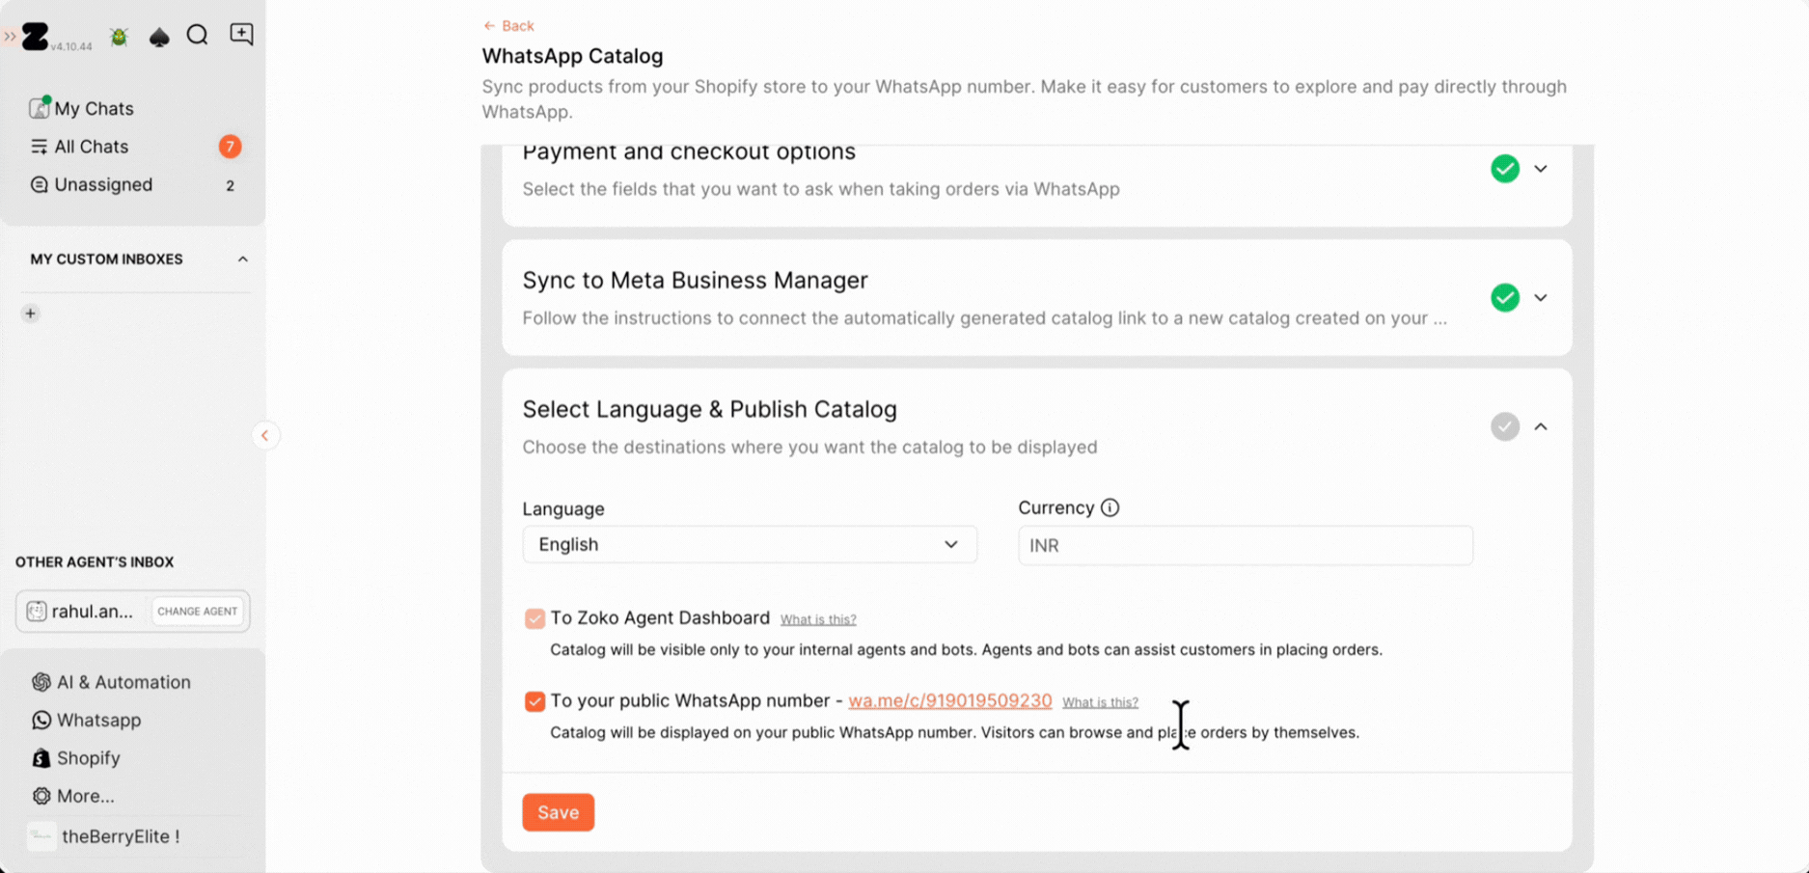Click the My Chats icon
This screenshot has width=1809, height=873.
[39, 107]
